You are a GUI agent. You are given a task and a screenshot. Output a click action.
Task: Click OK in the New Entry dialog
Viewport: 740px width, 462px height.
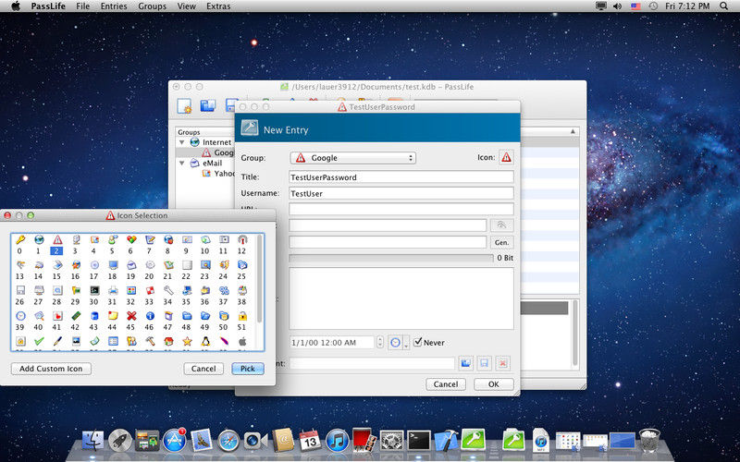[494, 384]
